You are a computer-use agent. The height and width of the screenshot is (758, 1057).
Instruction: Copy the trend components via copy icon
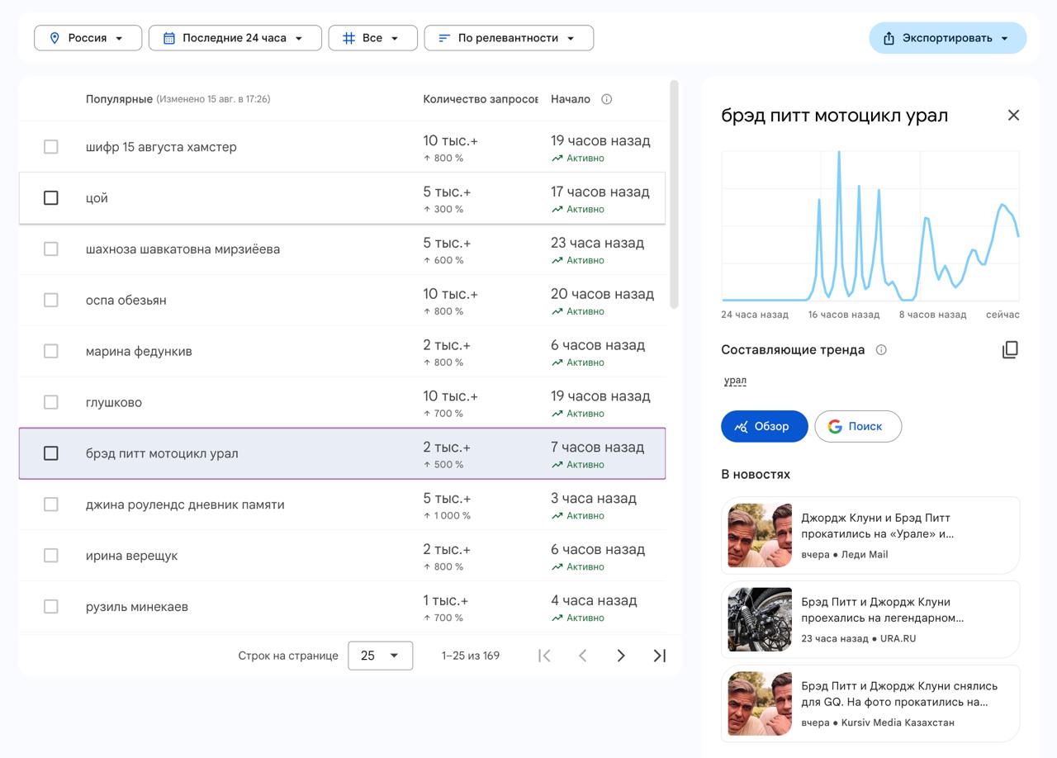(x=1011, y=349)
